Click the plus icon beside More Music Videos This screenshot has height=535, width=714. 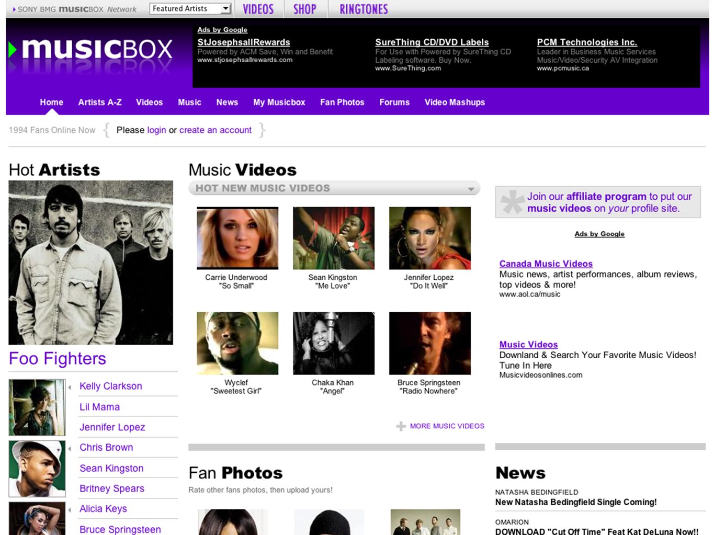tap(401, 426)
